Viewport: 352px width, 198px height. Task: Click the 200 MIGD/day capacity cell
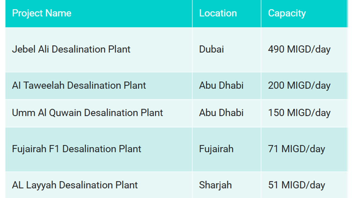299,86
